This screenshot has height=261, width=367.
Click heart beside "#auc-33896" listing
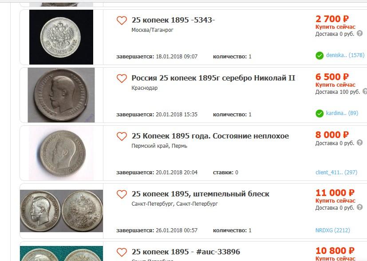122,252
